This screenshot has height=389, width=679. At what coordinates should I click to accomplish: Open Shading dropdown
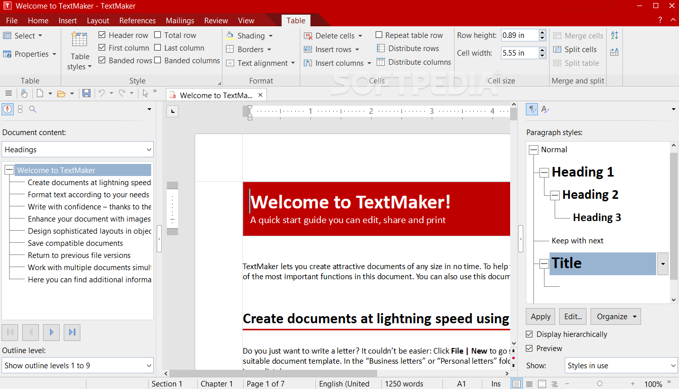coord(249,35)
